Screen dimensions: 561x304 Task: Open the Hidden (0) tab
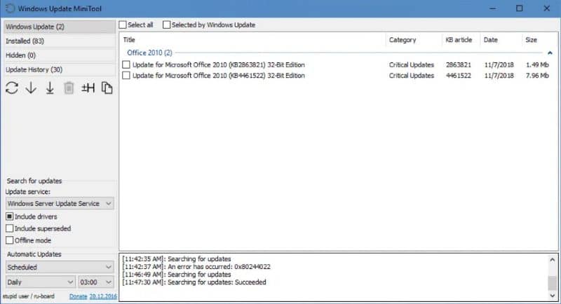60,55
